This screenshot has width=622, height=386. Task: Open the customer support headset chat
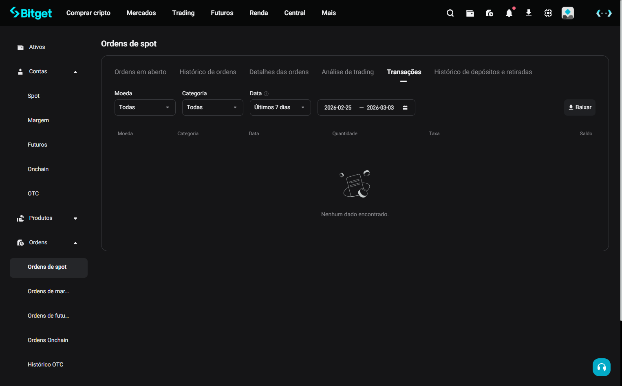(x=602, y=367)
